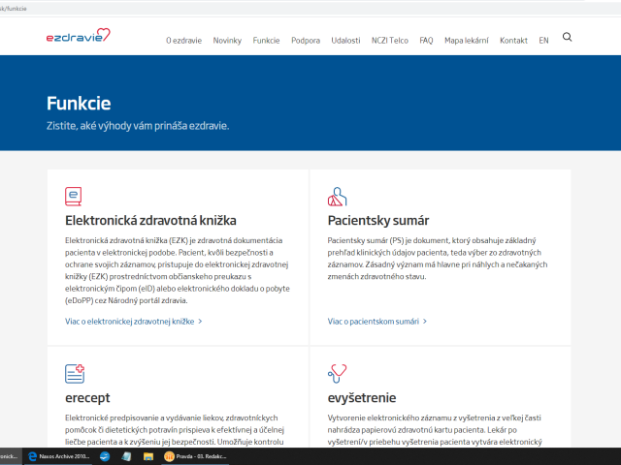Viewport: 621px width, 465px height.
Task: Open Microsoft Edge Naxos Archive taskbar item
Action: click(58, 456)
